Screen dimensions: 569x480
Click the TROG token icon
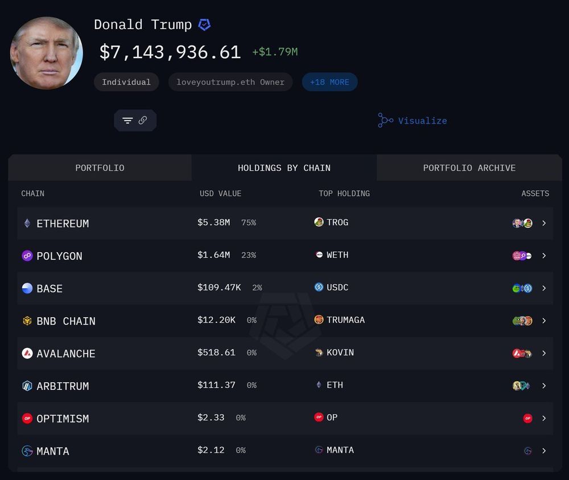pos(319,222)
